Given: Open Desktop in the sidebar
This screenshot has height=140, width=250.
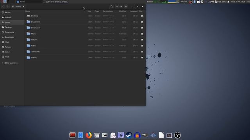Looking at the screenshot, I should [12, 27].
